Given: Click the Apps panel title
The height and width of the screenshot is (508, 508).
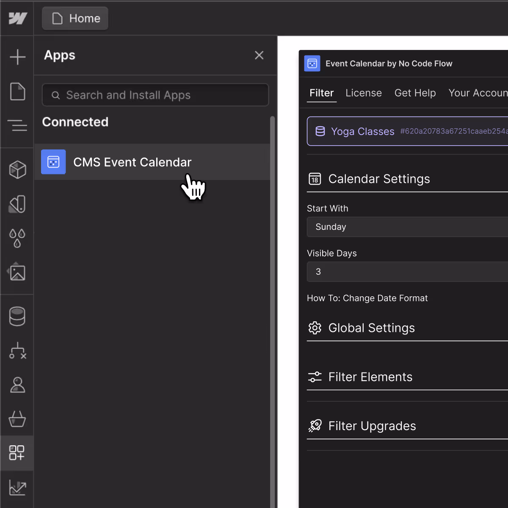Looking at the screenshot, I should point(60,55).
